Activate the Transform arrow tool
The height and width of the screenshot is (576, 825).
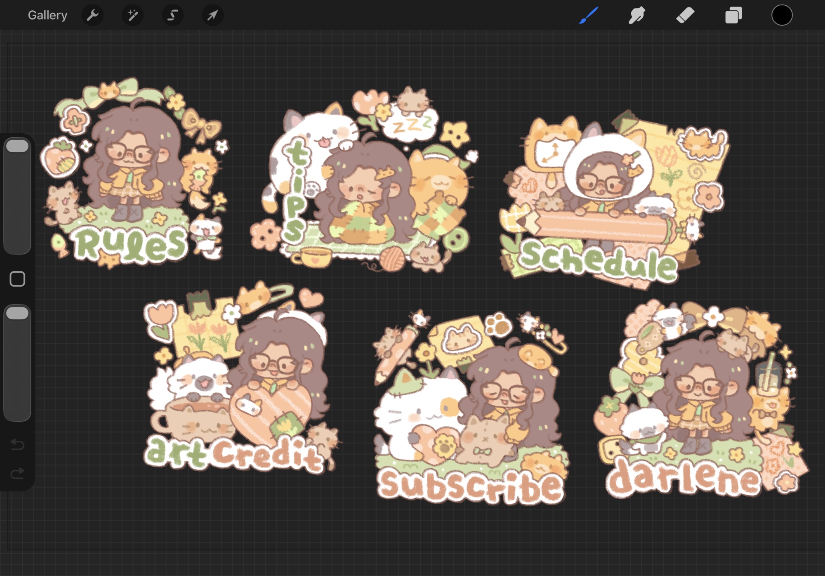coord(212,16)
